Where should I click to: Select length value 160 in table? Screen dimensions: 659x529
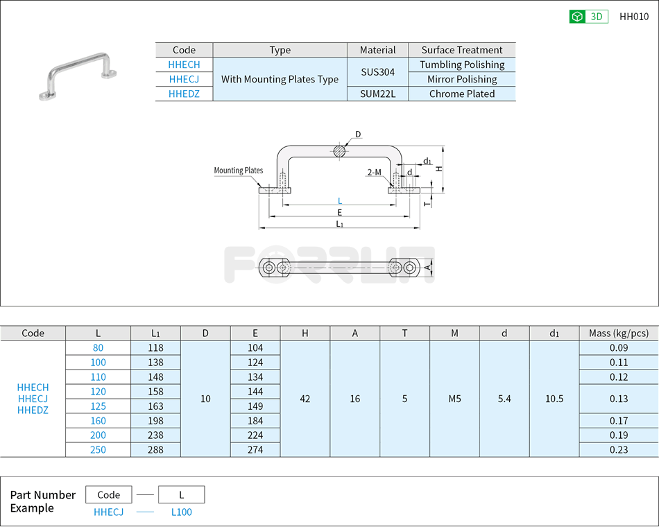click(x=98, y=420)
